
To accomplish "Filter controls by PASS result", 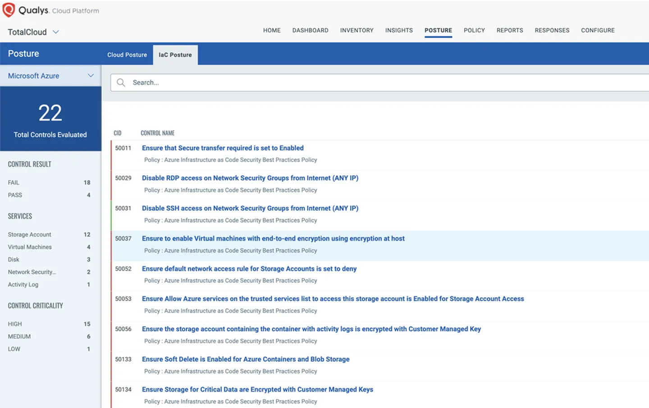I will point(15,195).
